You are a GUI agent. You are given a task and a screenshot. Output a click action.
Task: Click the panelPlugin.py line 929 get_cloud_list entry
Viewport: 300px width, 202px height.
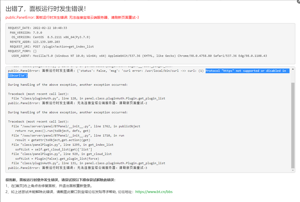[62, 154]
